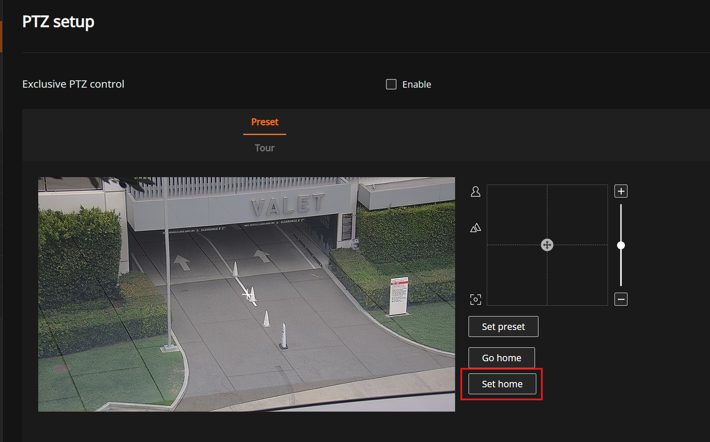The height and width of the screenshot is (442, 710).
Task: Click the near focus person icon
Action: coord(476,191)
